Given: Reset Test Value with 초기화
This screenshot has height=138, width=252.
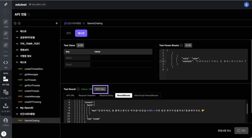Looking at the screenshot, I should tap(80, 45).
